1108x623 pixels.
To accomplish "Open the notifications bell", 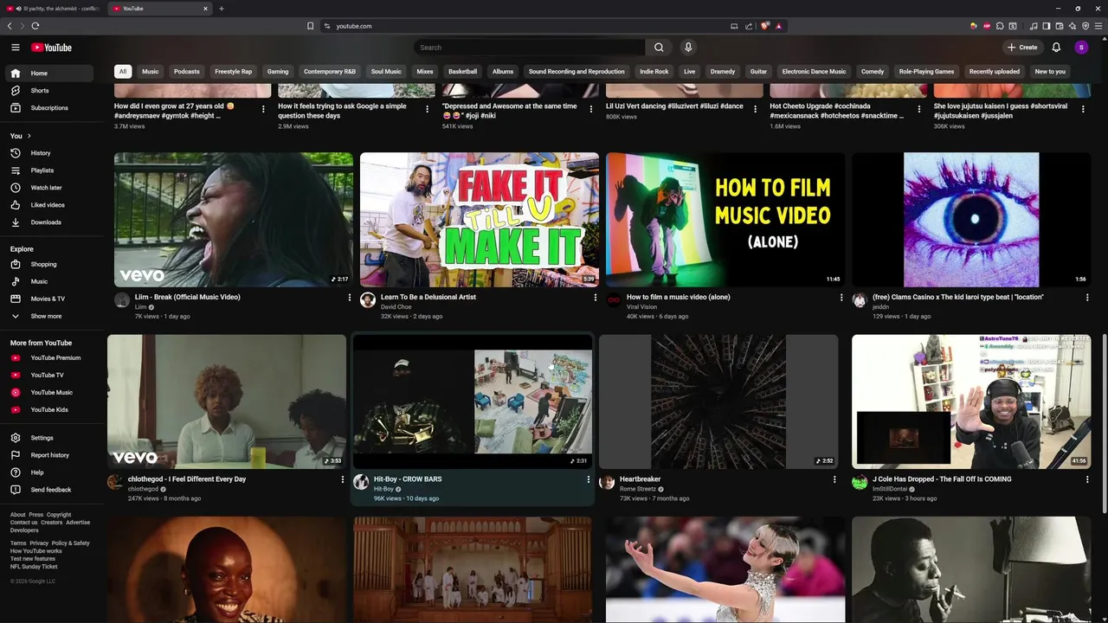I will click(x=1056, y=48).
